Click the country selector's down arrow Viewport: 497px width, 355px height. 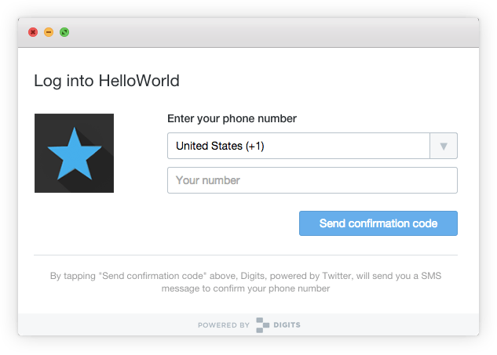(x=444, y=146)
